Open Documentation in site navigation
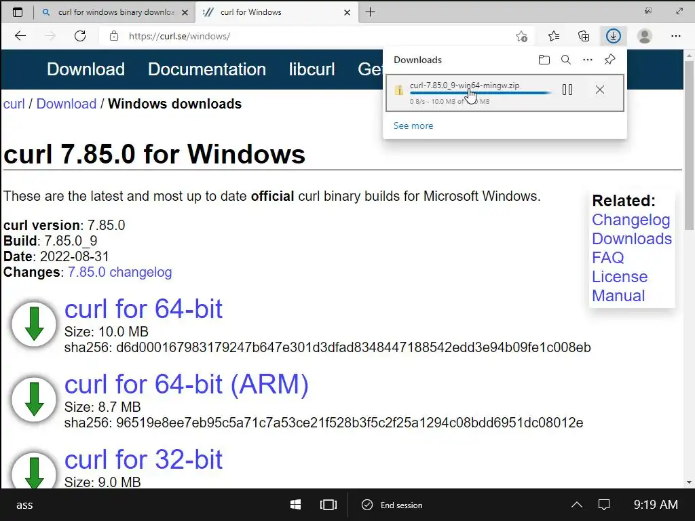The height and width of the screenshot is (521, 695). pos(207,69)
